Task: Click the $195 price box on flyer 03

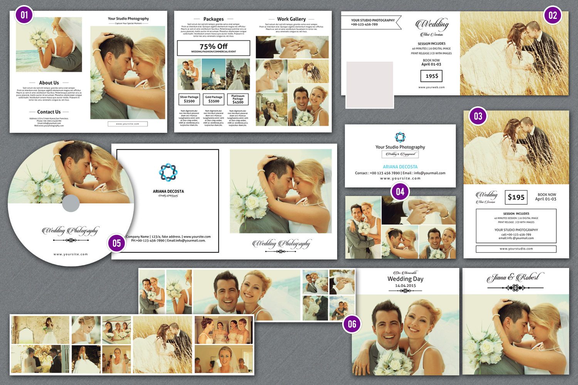Action: coord(516,198)
